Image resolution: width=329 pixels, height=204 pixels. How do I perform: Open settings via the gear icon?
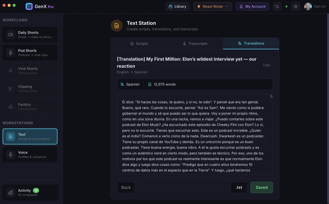(x=296, y=7)
